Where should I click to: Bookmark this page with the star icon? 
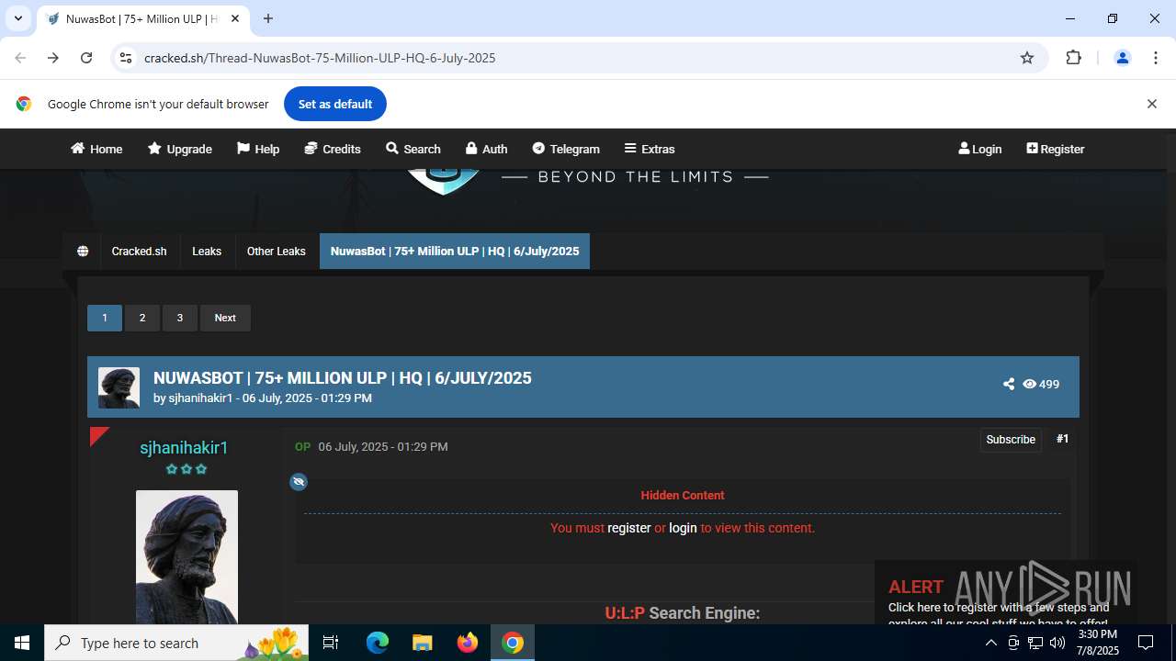1027,58
